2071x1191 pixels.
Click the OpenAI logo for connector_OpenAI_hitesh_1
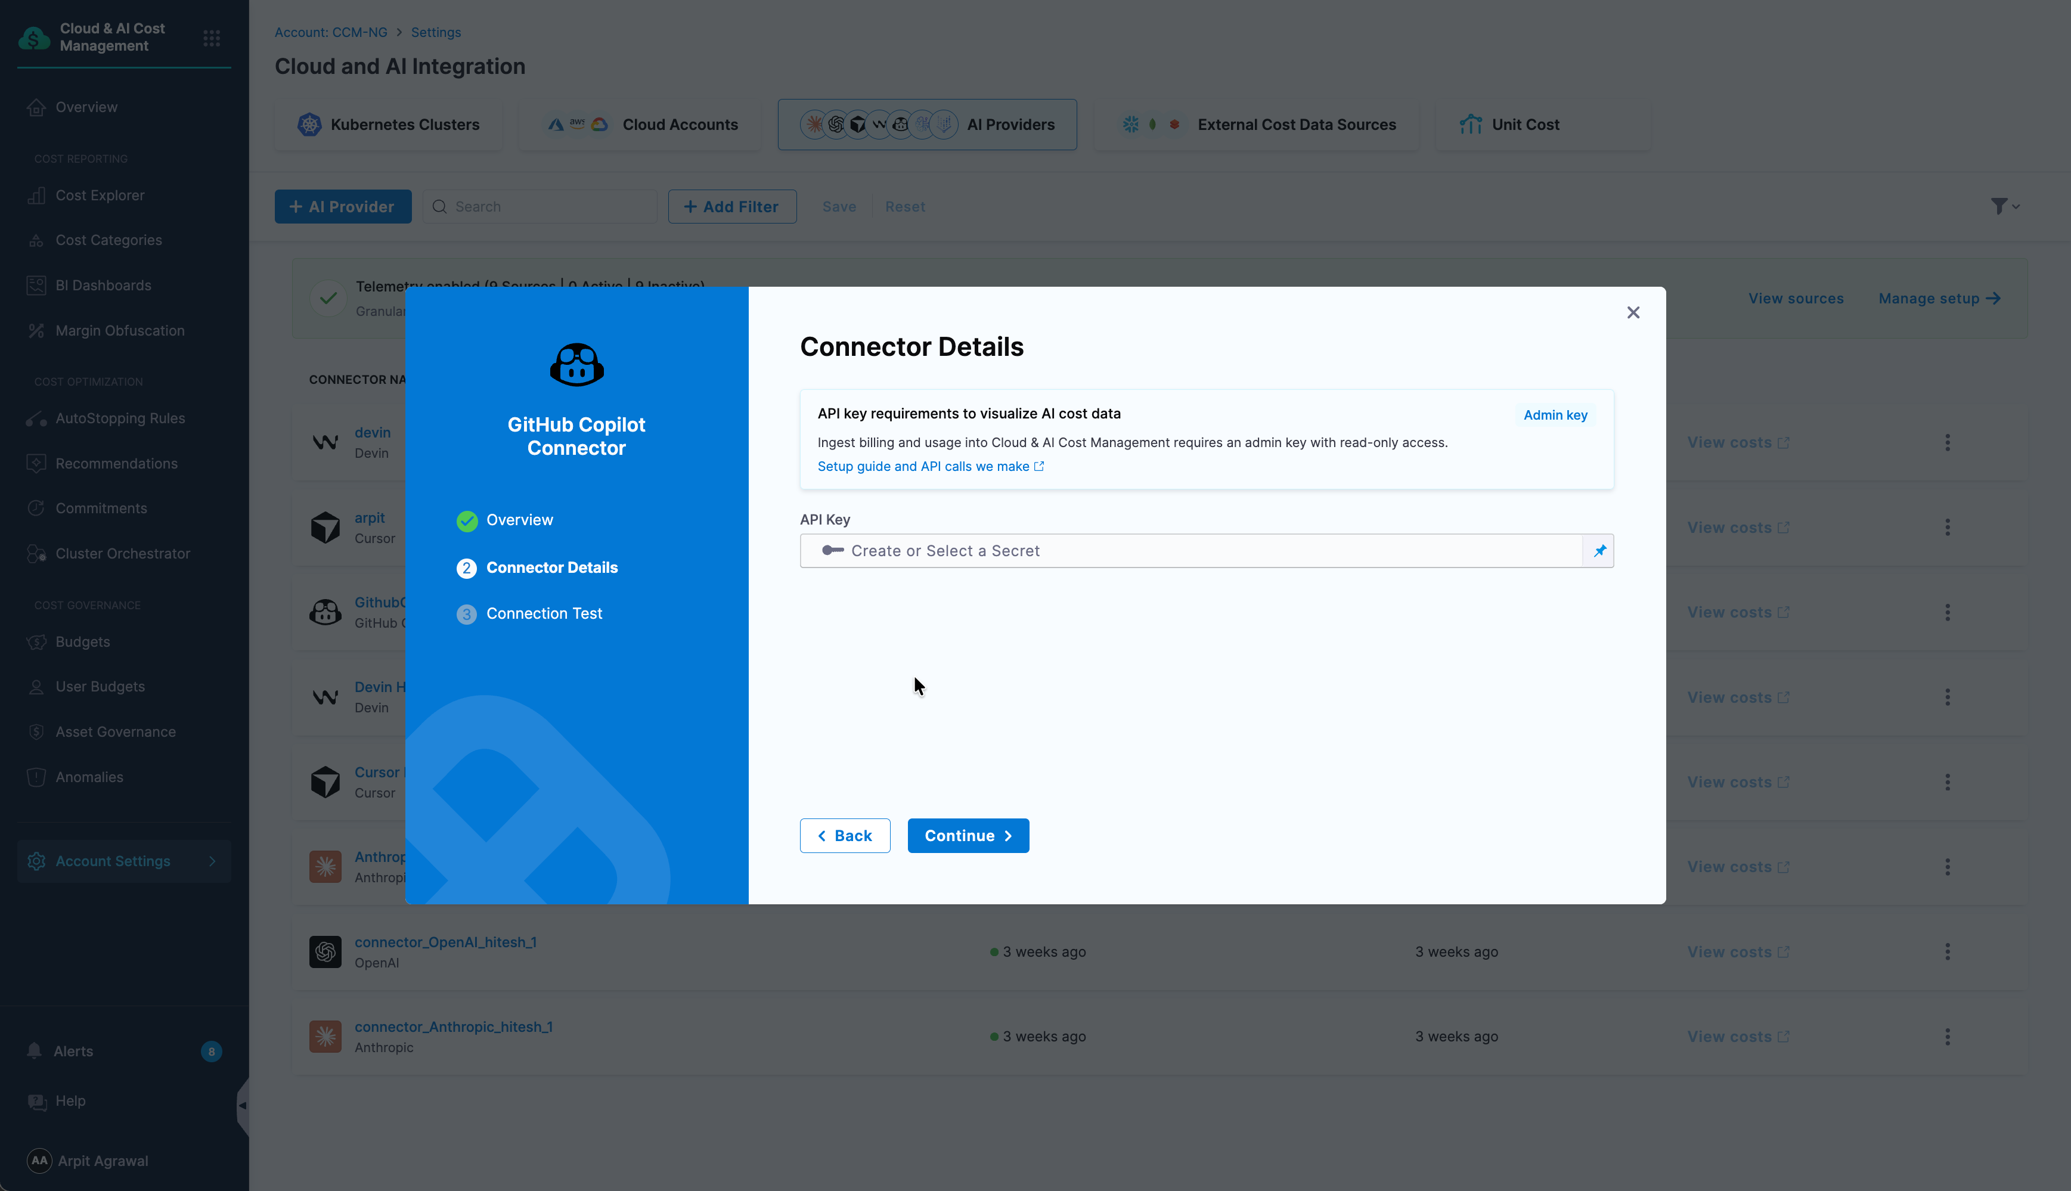(325, 952)
